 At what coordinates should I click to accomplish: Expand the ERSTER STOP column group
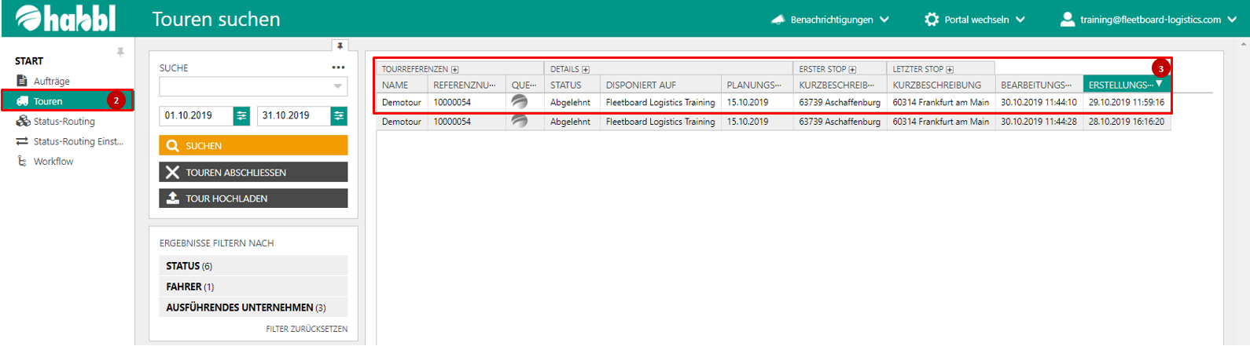tap(852, 70)
